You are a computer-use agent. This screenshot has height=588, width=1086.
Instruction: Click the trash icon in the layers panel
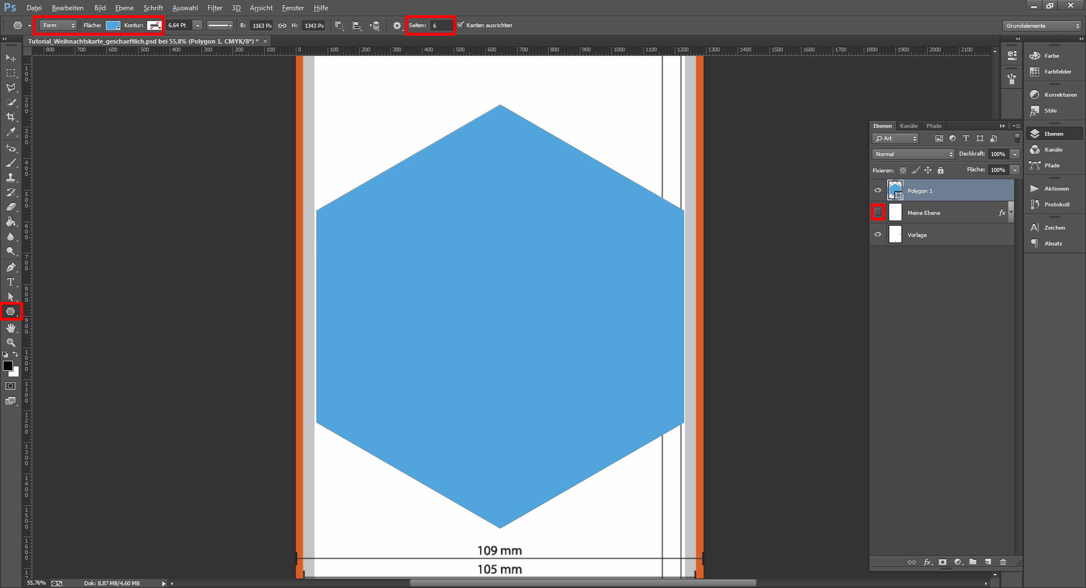click(x=1003, y=562)
